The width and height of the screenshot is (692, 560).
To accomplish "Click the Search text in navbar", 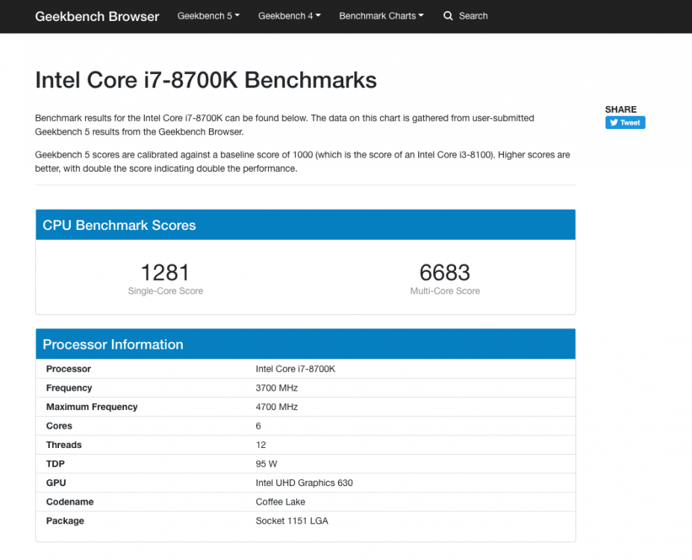I will coord(473,16).
